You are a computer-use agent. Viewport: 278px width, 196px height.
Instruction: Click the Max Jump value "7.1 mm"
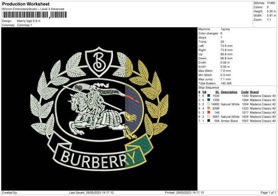(226, 79)
